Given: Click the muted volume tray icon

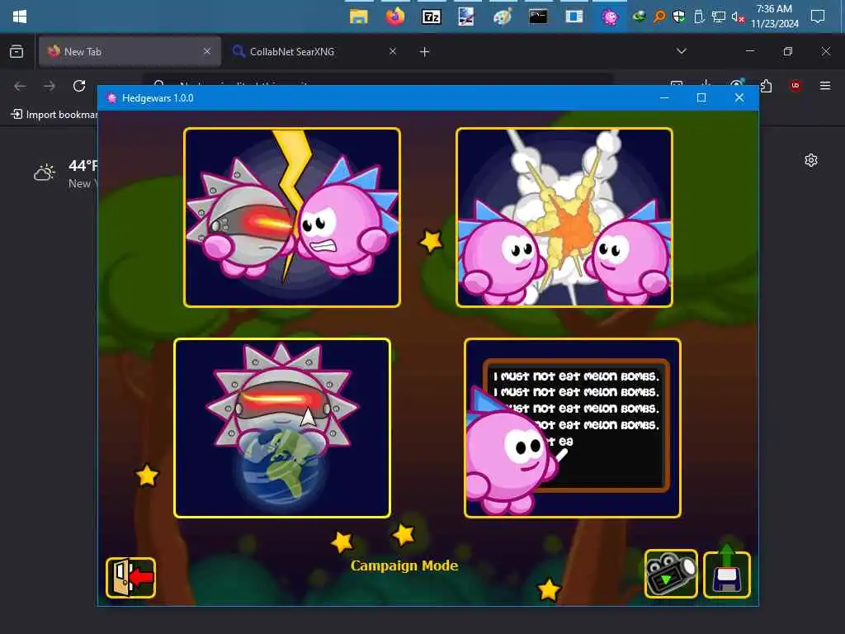Looking at the screenshot, I should tap(738, 17).
